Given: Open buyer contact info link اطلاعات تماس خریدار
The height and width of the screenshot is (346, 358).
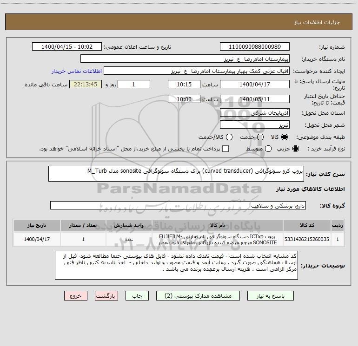Looking at the screenshot, I should click(77, 71).
